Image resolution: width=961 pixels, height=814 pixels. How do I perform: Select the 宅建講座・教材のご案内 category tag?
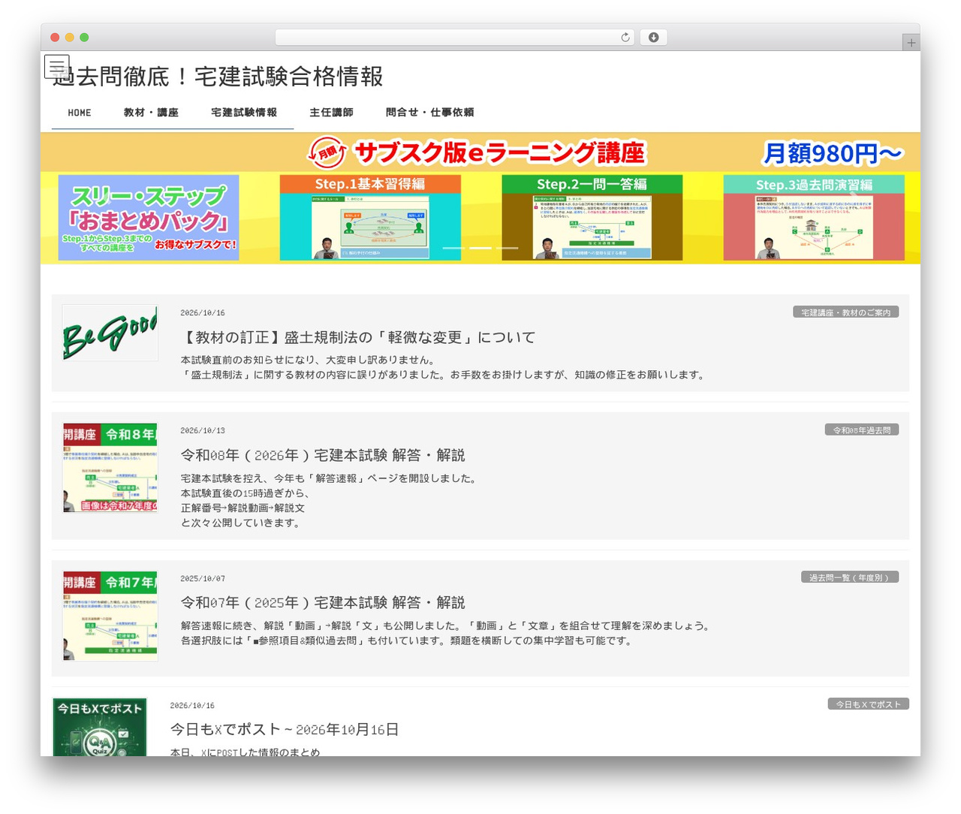click(845, 312)
